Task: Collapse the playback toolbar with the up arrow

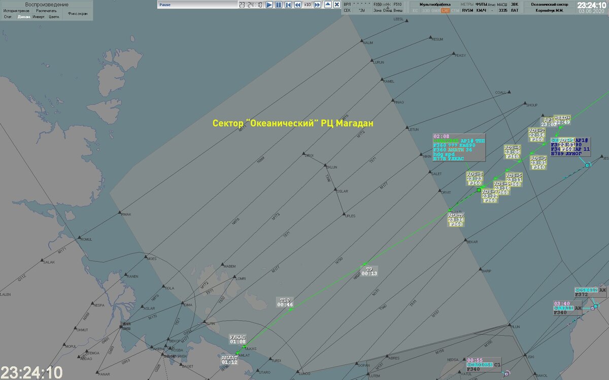Action: (328, 4)
